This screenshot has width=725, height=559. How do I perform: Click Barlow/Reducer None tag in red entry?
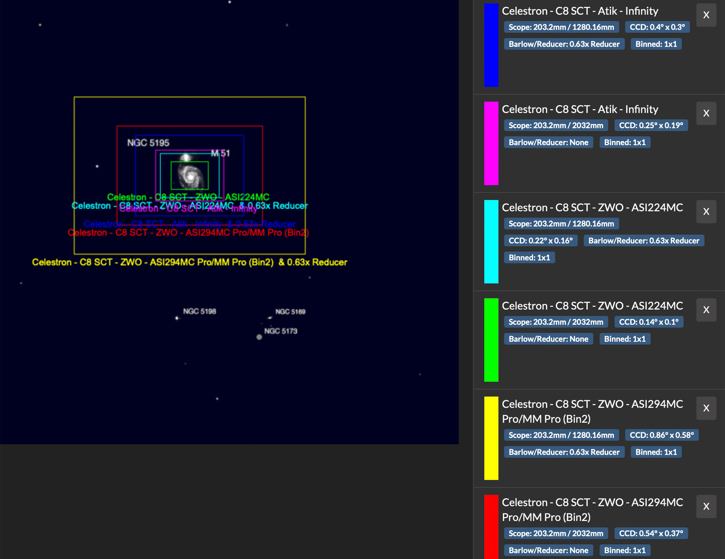(x=548, y=550)
